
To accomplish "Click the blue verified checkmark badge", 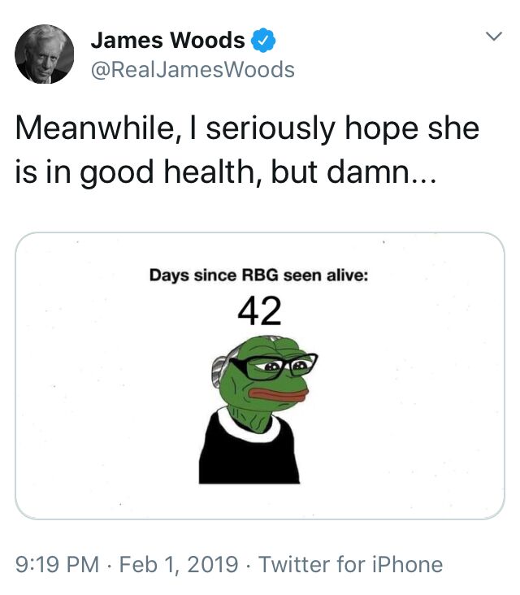I will 263,40.
